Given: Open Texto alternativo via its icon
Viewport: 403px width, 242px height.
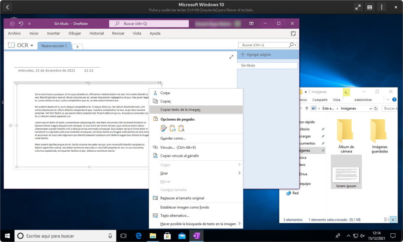Looking at the screenshot, I should [156, 216].
